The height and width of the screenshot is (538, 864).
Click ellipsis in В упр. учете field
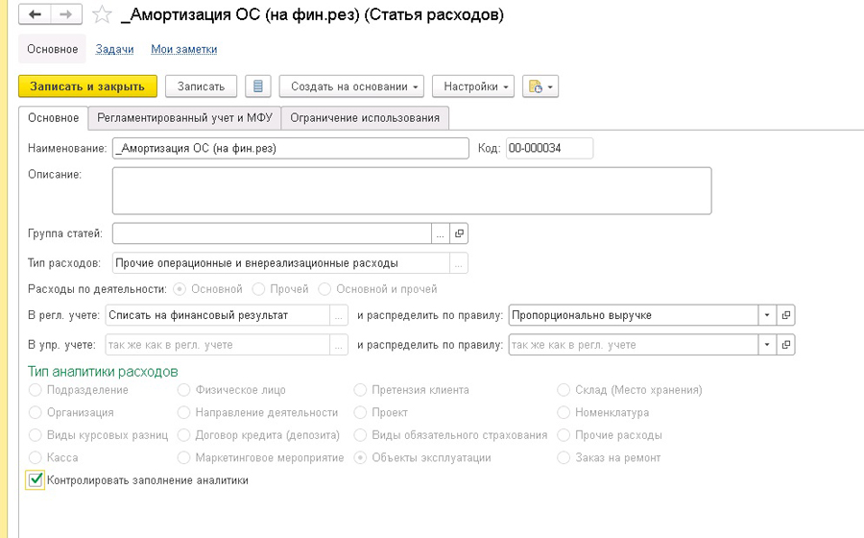[338, 345]
